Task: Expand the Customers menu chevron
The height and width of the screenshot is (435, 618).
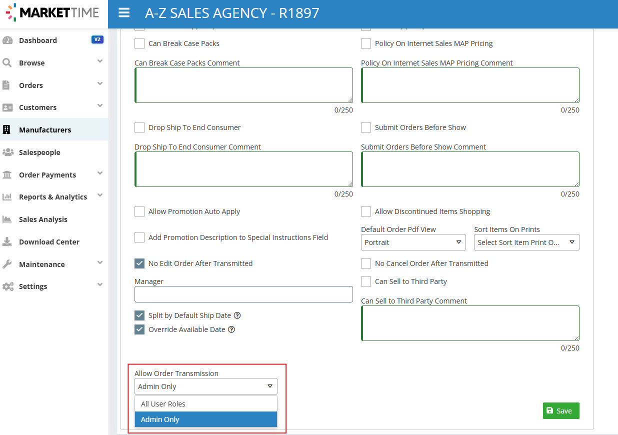Action: (100, 106)
